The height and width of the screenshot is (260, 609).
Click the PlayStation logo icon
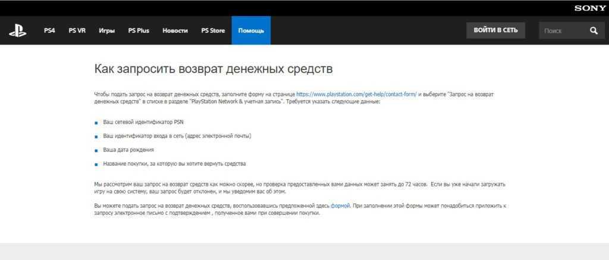pyautogui.click(x=17, y=30)
